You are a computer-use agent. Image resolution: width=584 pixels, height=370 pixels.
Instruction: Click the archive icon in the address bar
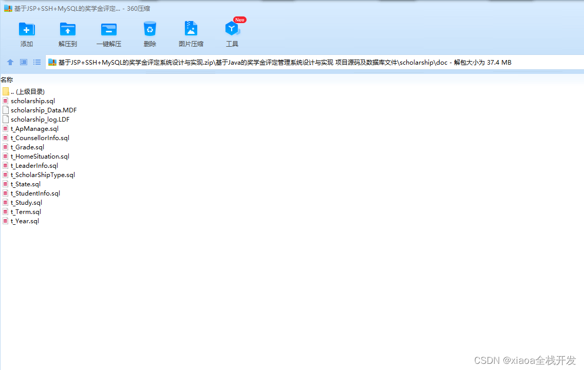coord(51,62)
